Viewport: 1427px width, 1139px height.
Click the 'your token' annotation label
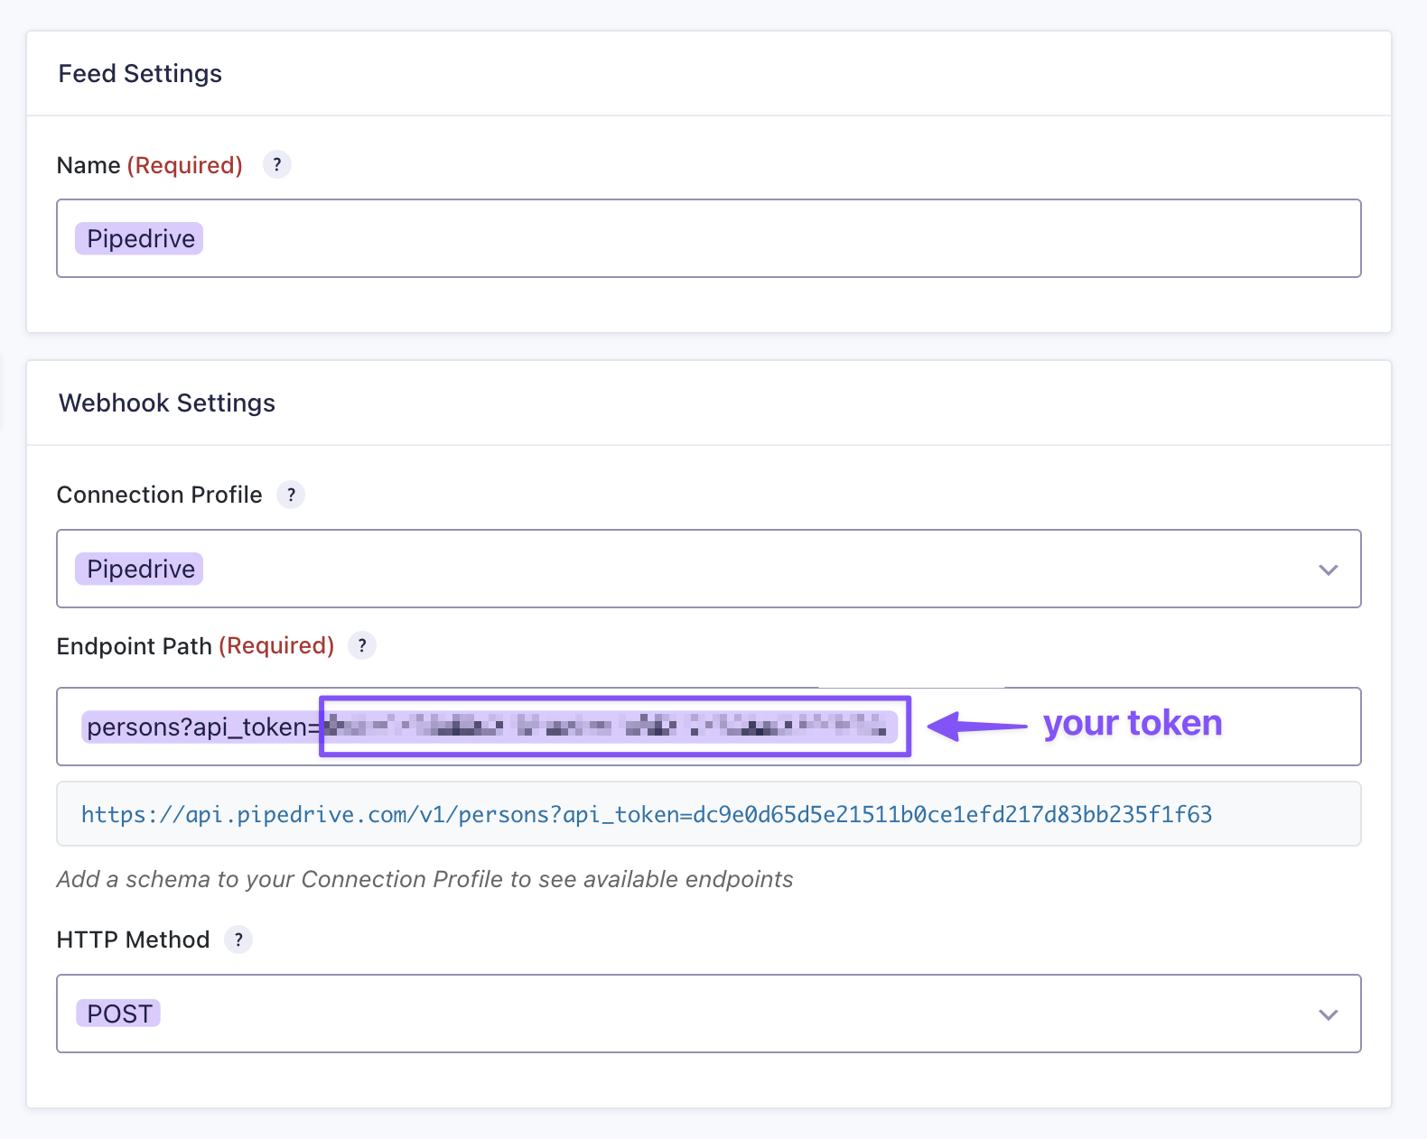coord(1132,724)
